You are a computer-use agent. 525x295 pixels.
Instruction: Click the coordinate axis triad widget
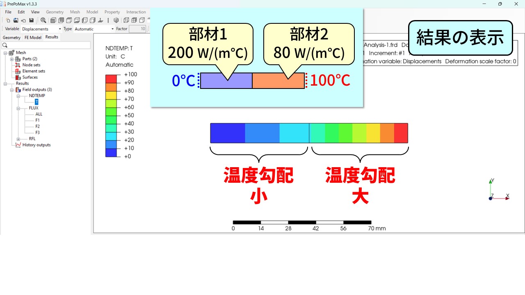(499, 189)
